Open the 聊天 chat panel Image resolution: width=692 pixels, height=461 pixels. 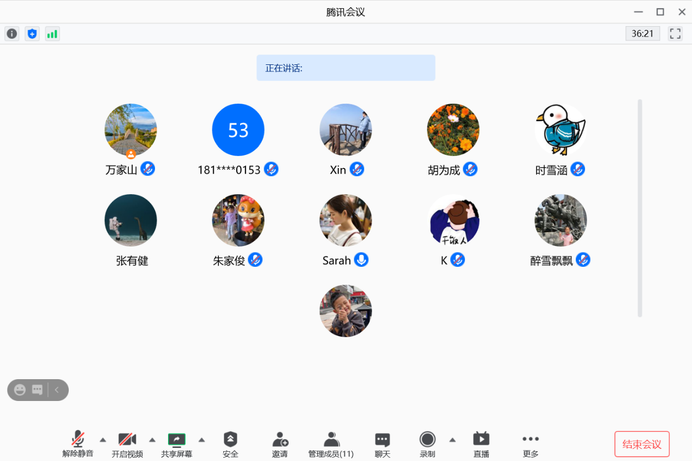click(382, 443)
